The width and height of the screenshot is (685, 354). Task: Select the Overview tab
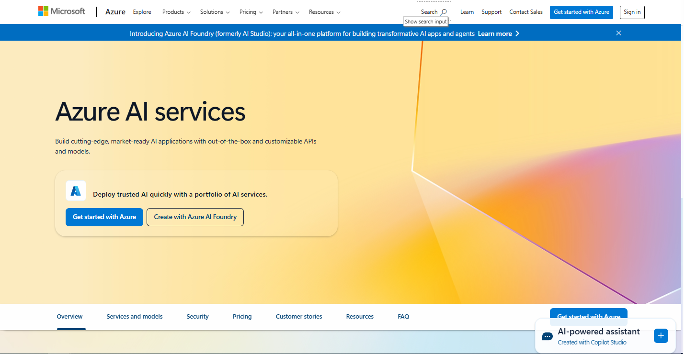[70, 317]
